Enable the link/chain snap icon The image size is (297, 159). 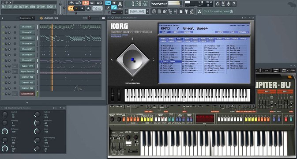tap(114, 8)
